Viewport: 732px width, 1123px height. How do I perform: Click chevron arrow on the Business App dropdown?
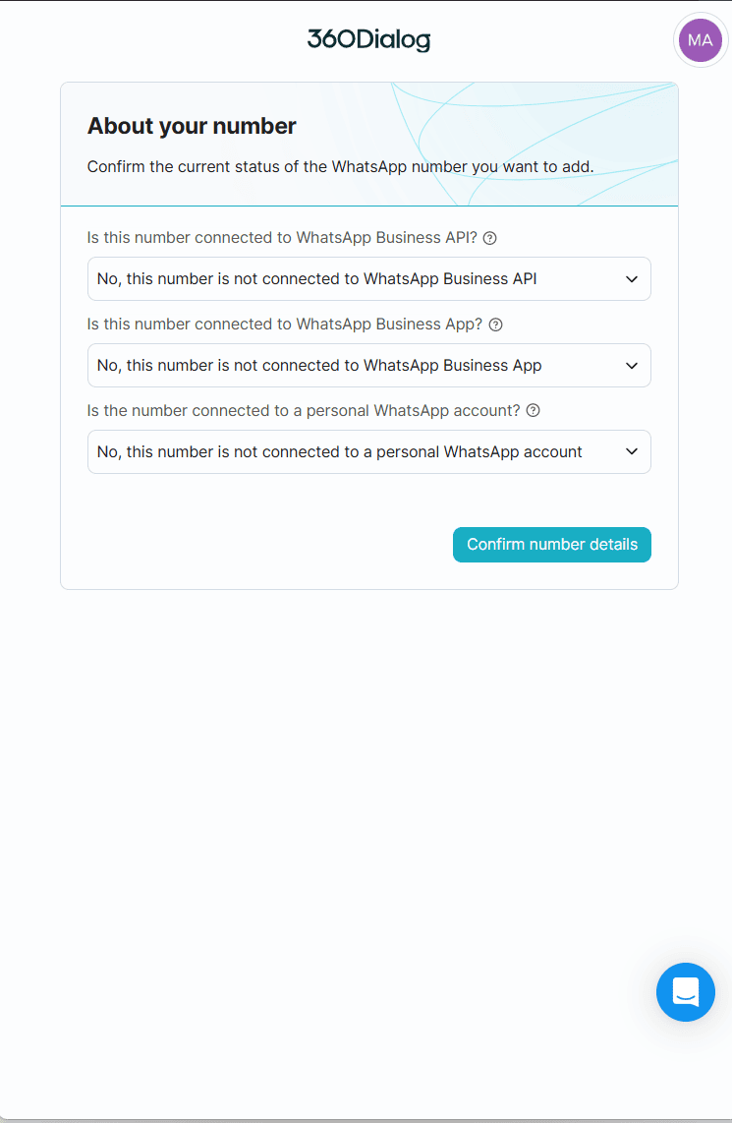click(x=632, y=366)
